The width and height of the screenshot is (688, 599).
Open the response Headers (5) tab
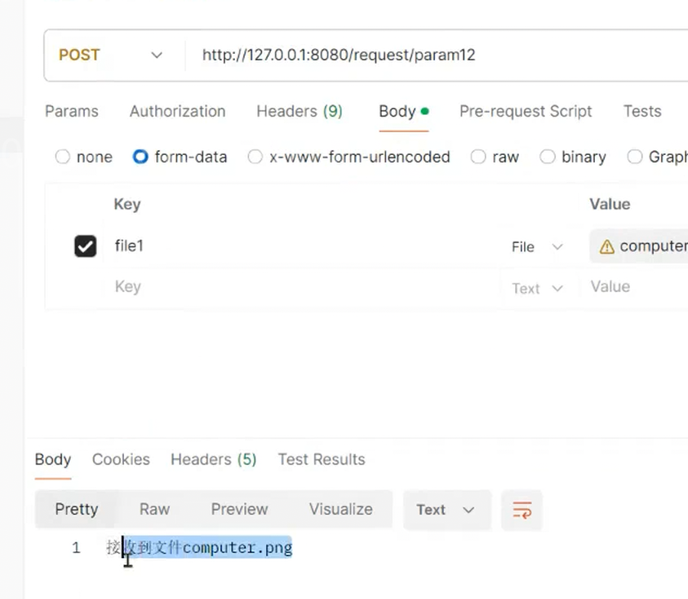(x=214, y=459)
